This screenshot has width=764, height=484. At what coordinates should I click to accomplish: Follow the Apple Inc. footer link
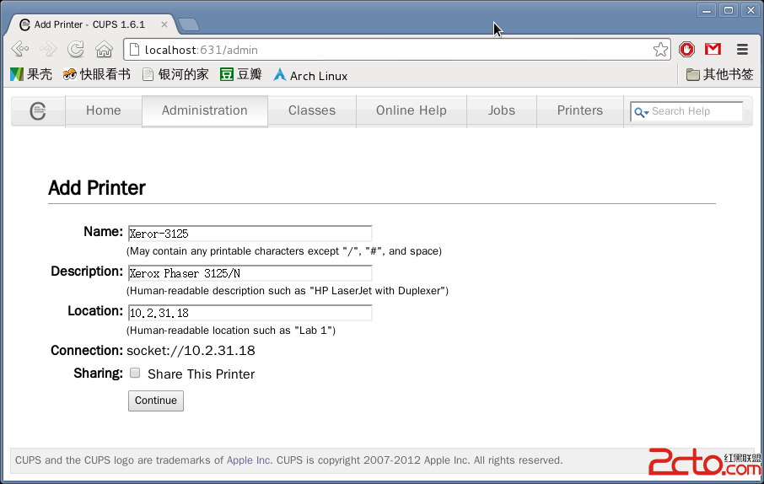click(x=249, y=460)
